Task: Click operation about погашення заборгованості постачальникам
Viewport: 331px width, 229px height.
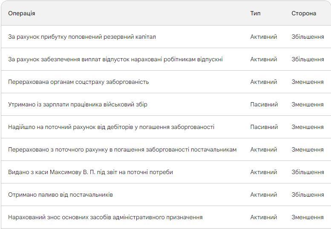Action: pos(122,149)
